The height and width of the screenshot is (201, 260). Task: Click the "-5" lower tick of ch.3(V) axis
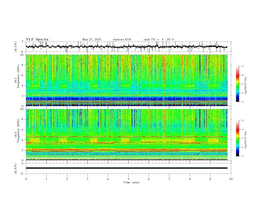pyautogui.click(x=22, y=174)
